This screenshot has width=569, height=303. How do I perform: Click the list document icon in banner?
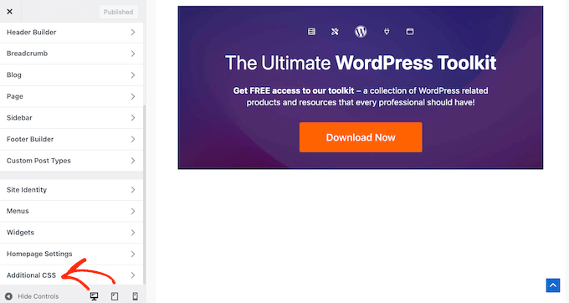tap(311, 32)
